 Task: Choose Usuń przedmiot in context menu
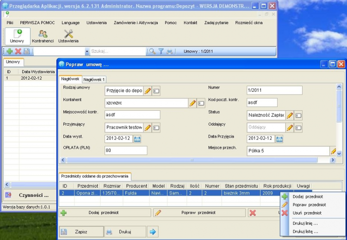(x=307, y=213)
